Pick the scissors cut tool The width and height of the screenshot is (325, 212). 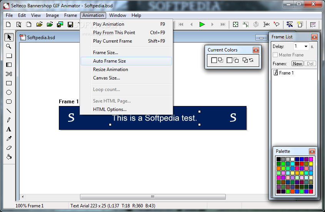click(9, 74)
